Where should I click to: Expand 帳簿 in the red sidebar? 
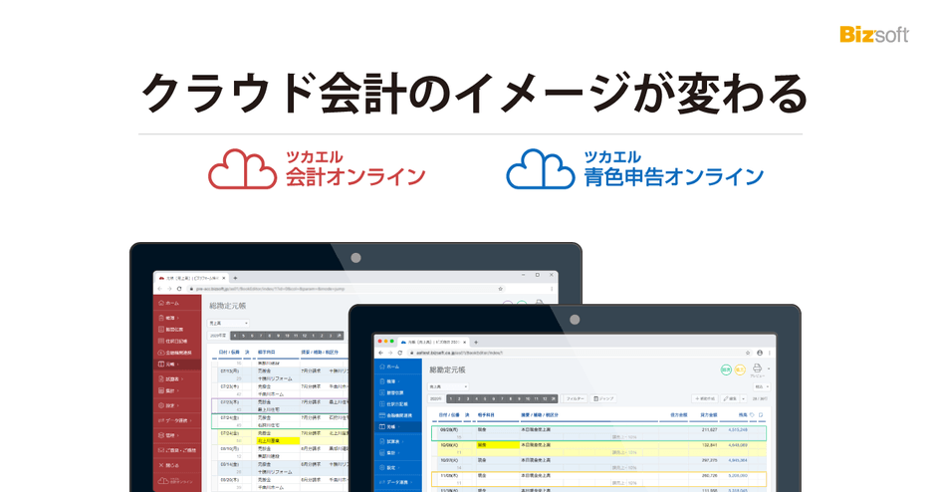176,319
